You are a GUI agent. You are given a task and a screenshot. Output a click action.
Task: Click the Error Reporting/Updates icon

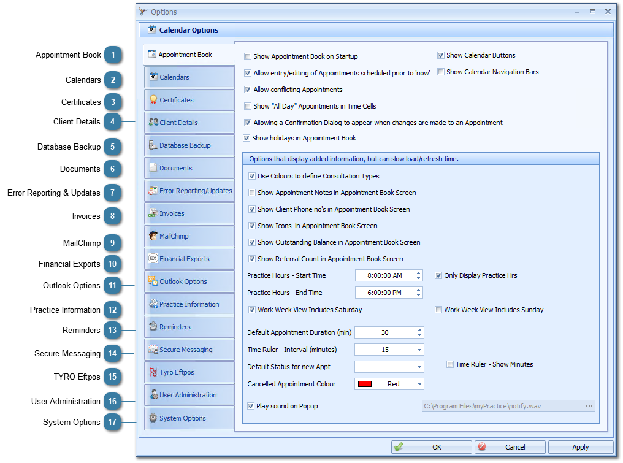(153, 191)
